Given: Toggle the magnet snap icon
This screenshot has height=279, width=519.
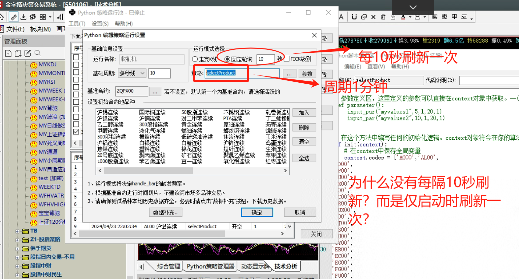Looking at the screenshot, I should coord(354,17).
